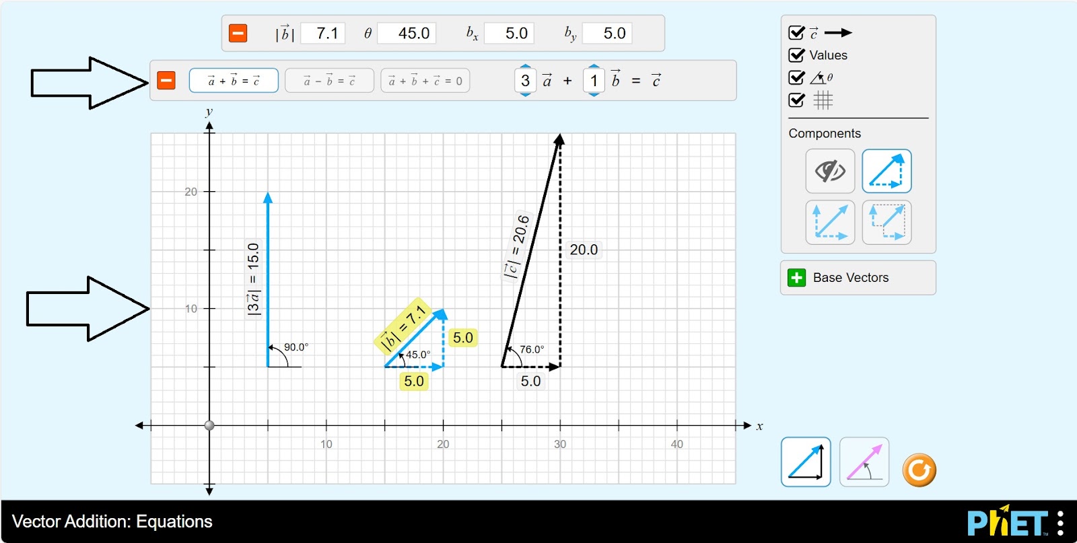Select the a + b = c equation
Screen dimensions: 1077x543
pyautogui.click(x=234, y=81)
